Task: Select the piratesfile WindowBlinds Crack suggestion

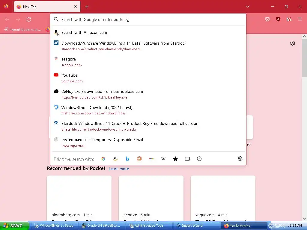Action: 148,126
